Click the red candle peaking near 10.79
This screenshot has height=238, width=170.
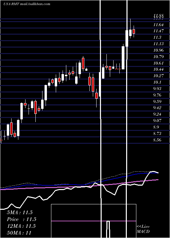point(83,63)
